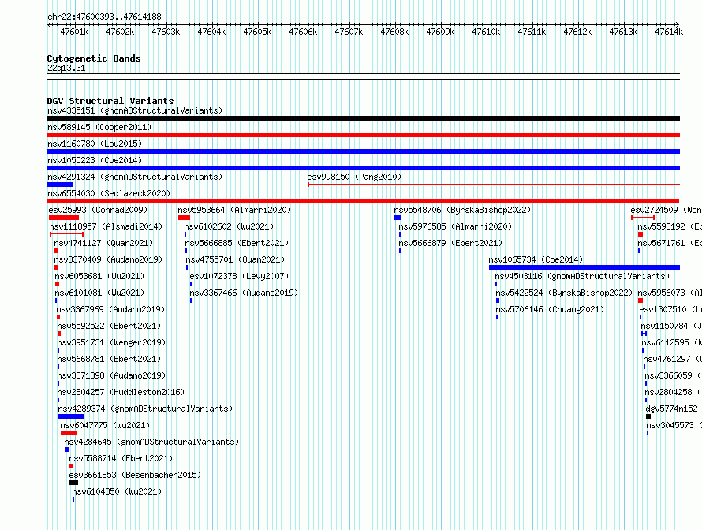Viewport: 702px width, 530px height.
Task: Open nsv1118957 (Alsmadi2014) label
Action: click(106, 226)
